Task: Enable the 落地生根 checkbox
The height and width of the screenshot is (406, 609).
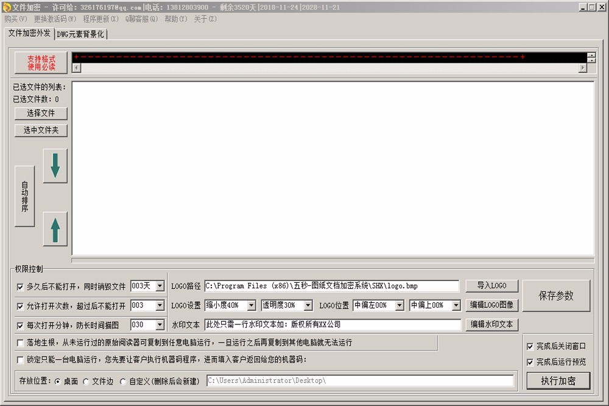Action: tap(20, 343)
